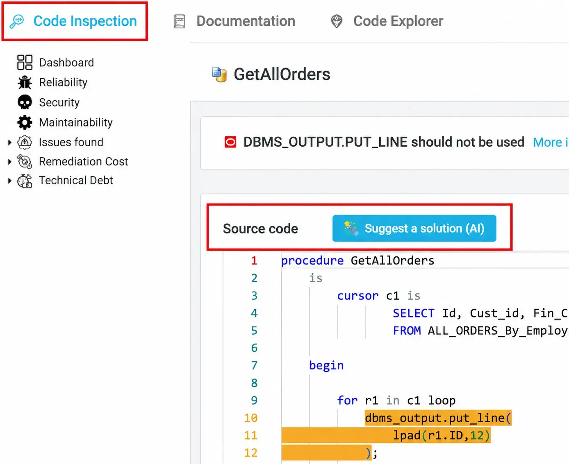Click the SELECT Id, Cust_id code line
The width and height of the screenshot is (569, 464).
tap(480, 313)
